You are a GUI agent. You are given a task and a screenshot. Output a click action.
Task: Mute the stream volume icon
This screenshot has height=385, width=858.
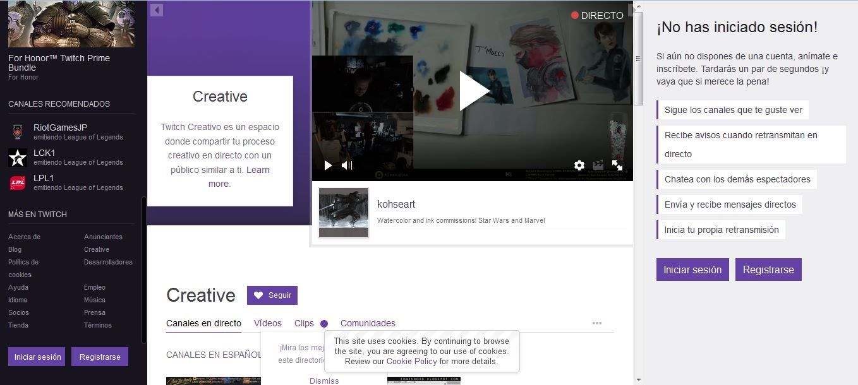click(347, 165)
